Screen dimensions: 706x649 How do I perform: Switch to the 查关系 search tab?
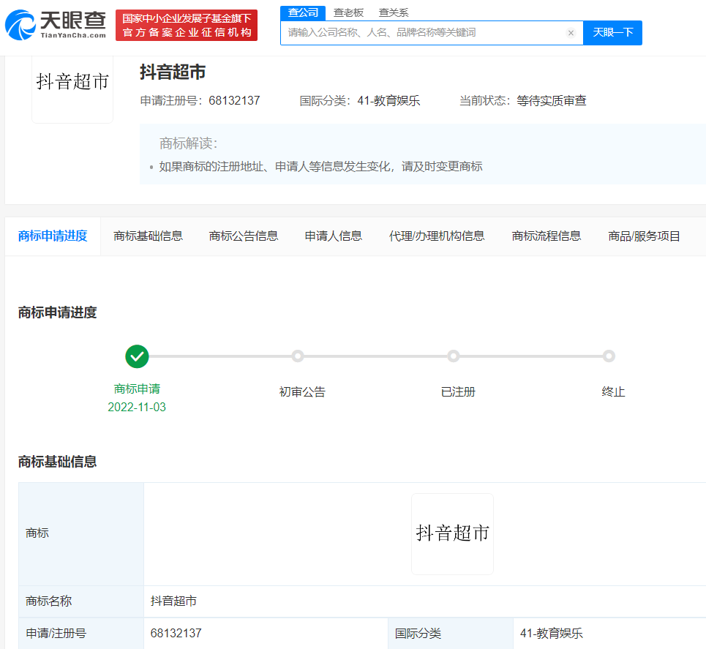point(394,12)
